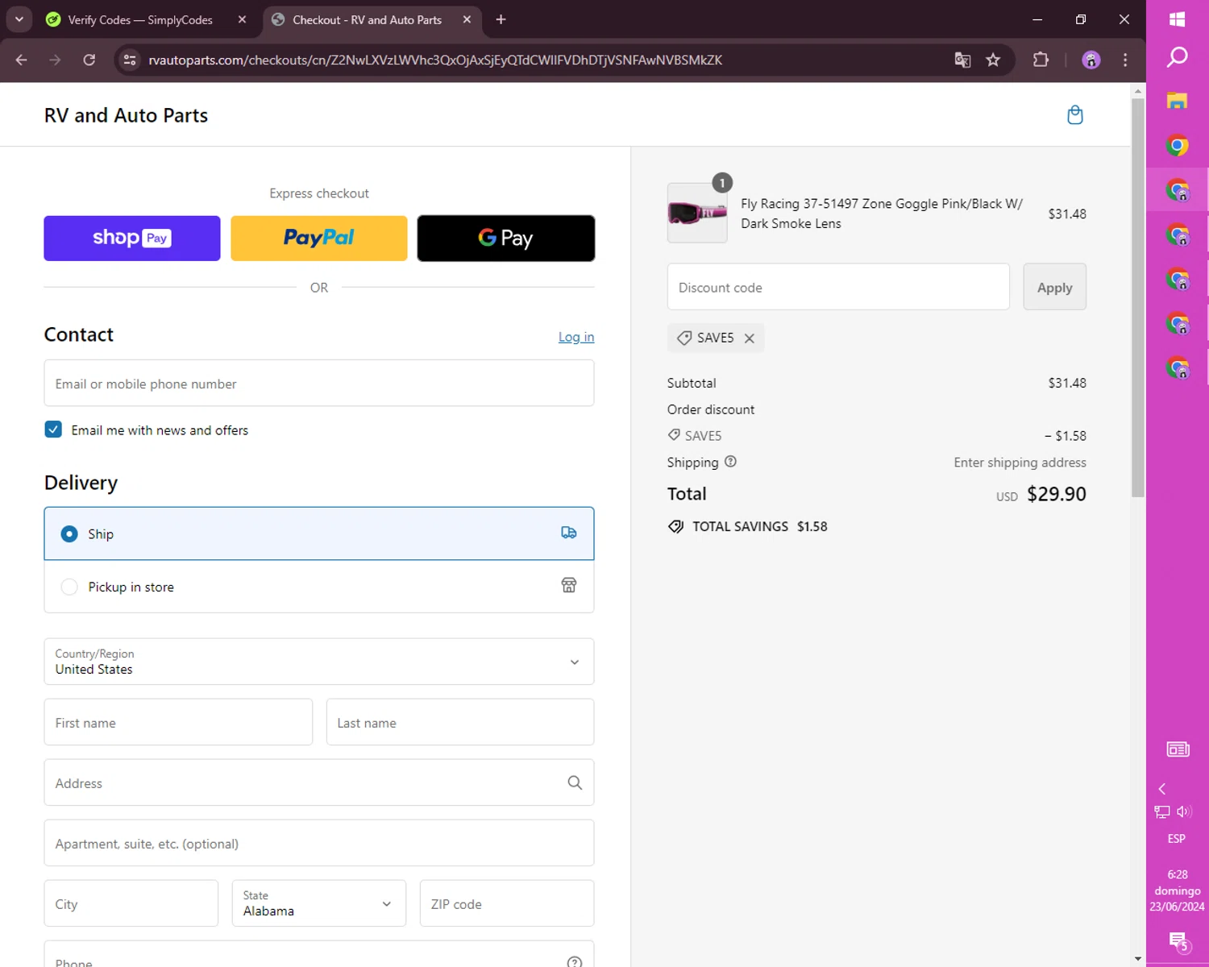Open the taskbar news widget icon

(x=1178, y=749)
